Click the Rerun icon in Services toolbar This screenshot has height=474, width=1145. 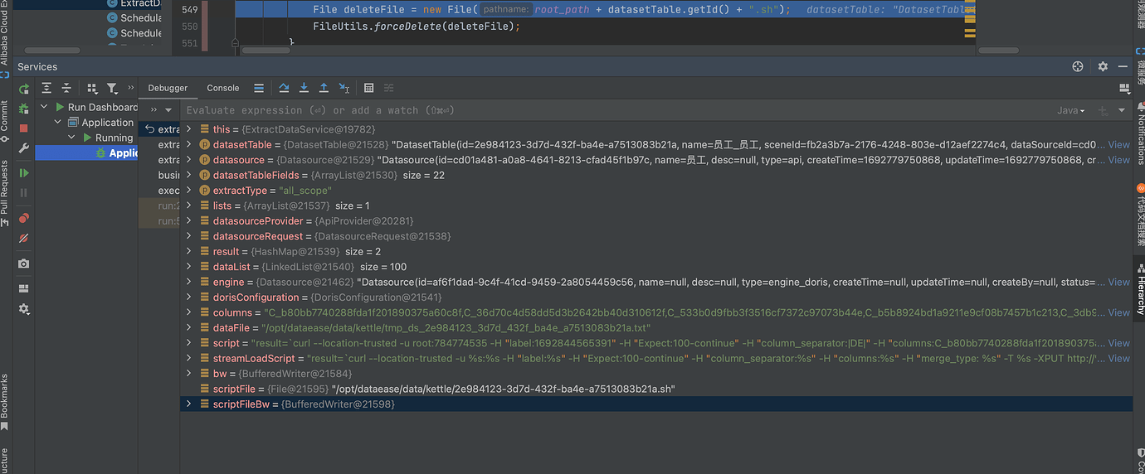pos(24,88)
